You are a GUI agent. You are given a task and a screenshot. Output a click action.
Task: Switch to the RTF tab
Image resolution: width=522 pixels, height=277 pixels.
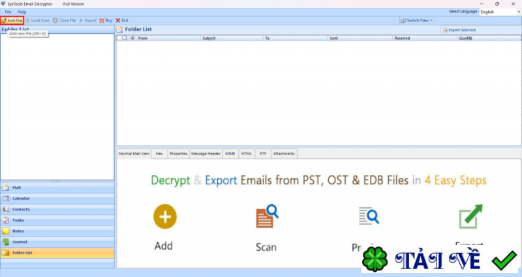point(263,154)
